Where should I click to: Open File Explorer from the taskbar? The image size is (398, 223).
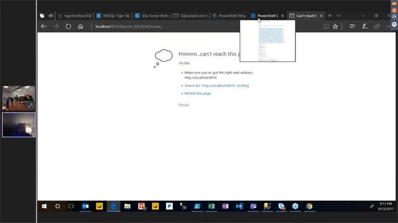tap(127, 206)
